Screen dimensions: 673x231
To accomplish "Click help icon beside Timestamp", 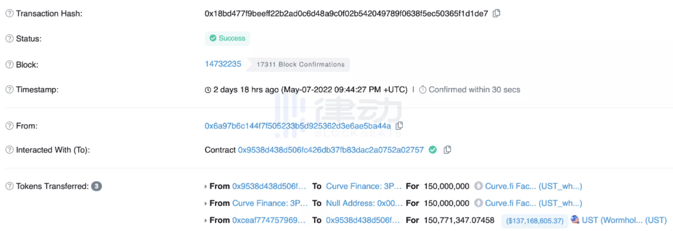I will pyautogui.click(x=9, y=90).
